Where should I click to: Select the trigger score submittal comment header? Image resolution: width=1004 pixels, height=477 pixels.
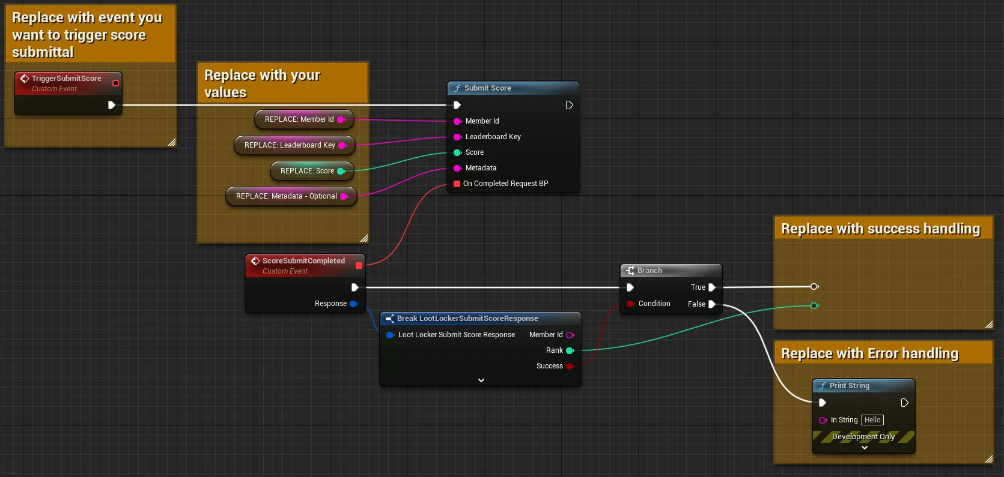coord(90,34)
